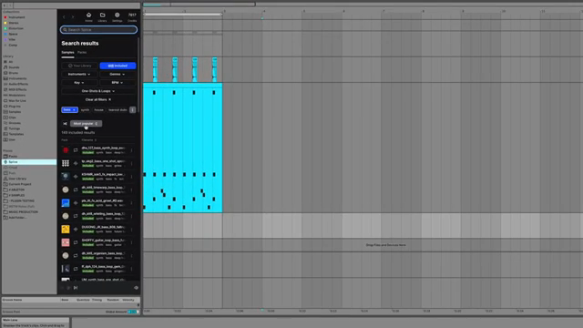Open Templates library category

[16, 134]
